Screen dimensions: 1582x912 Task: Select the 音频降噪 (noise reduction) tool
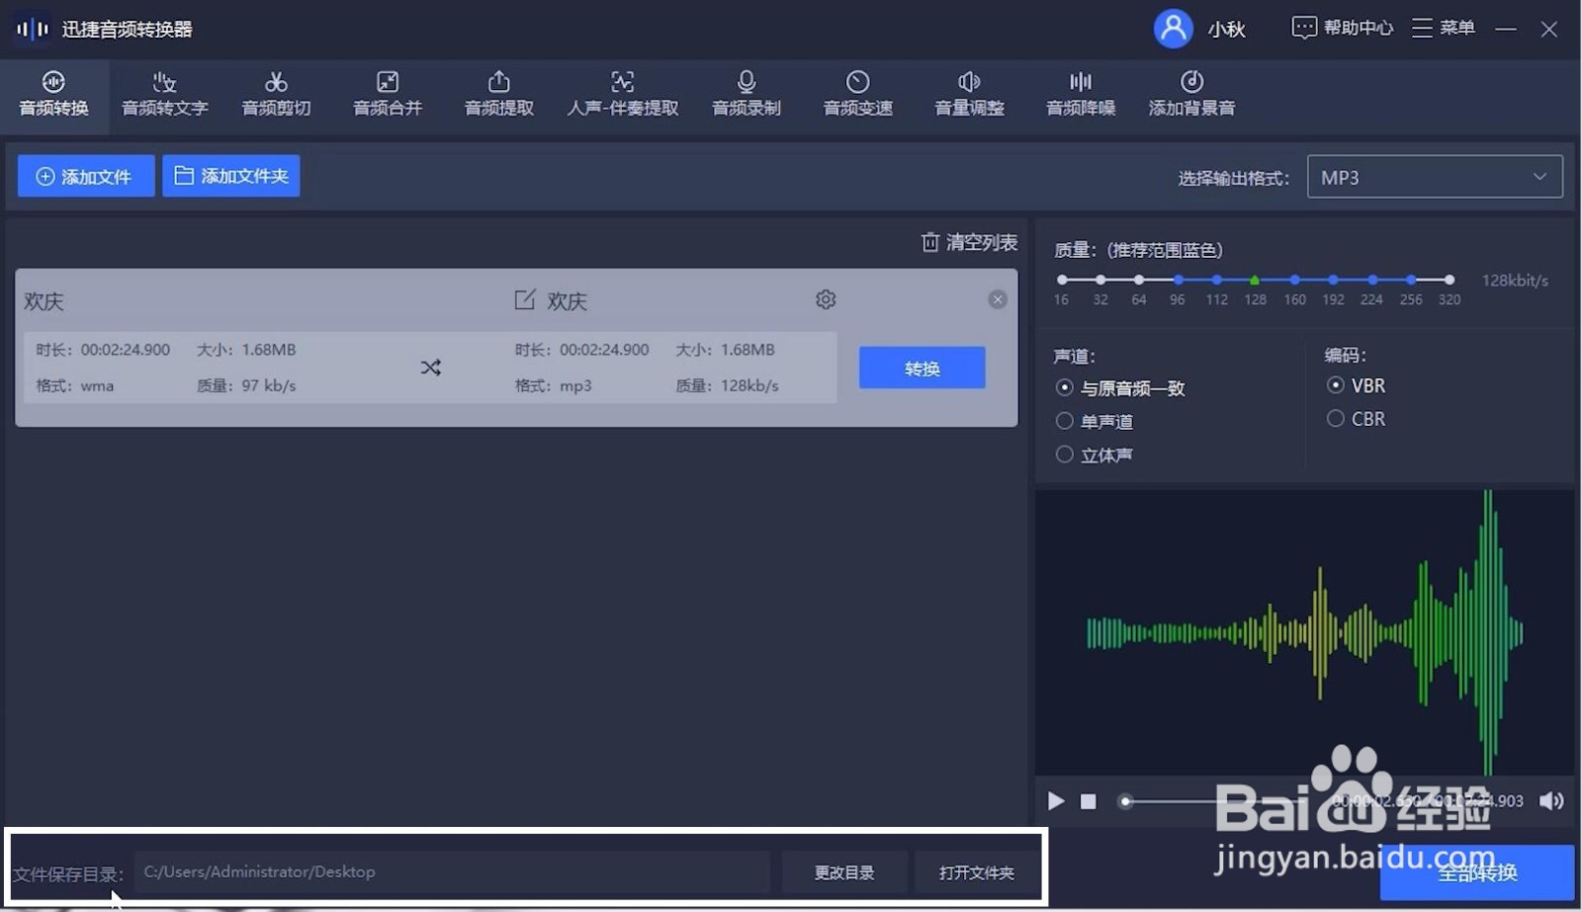click(1080, 94)
